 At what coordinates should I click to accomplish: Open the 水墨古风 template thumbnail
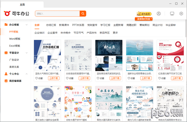[109, 102]
